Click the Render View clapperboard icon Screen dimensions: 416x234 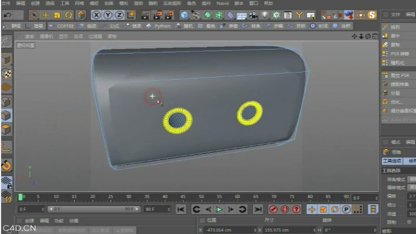[x=145, y=15]
